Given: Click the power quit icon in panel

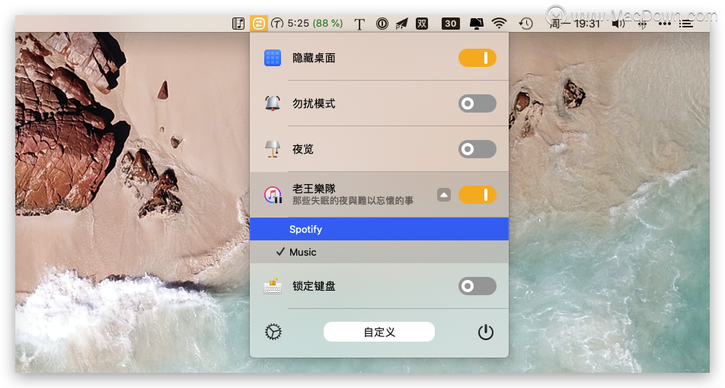Looking at the screenshot, I should point(486,332).
